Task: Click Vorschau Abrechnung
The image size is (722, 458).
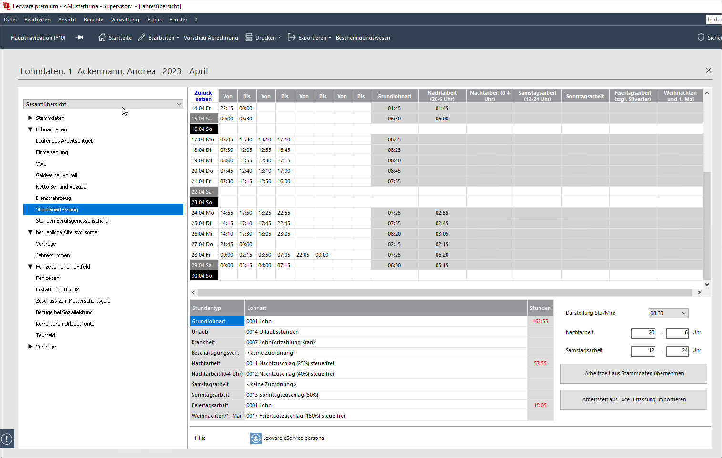Action: tap(211, 38)
